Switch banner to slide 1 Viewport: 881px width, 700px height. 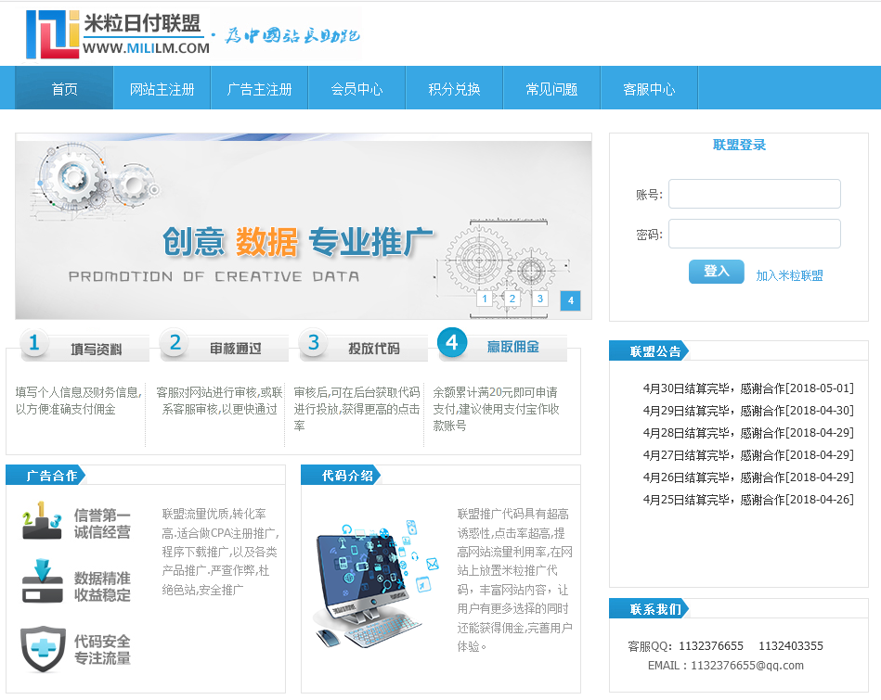coord(485,299)
